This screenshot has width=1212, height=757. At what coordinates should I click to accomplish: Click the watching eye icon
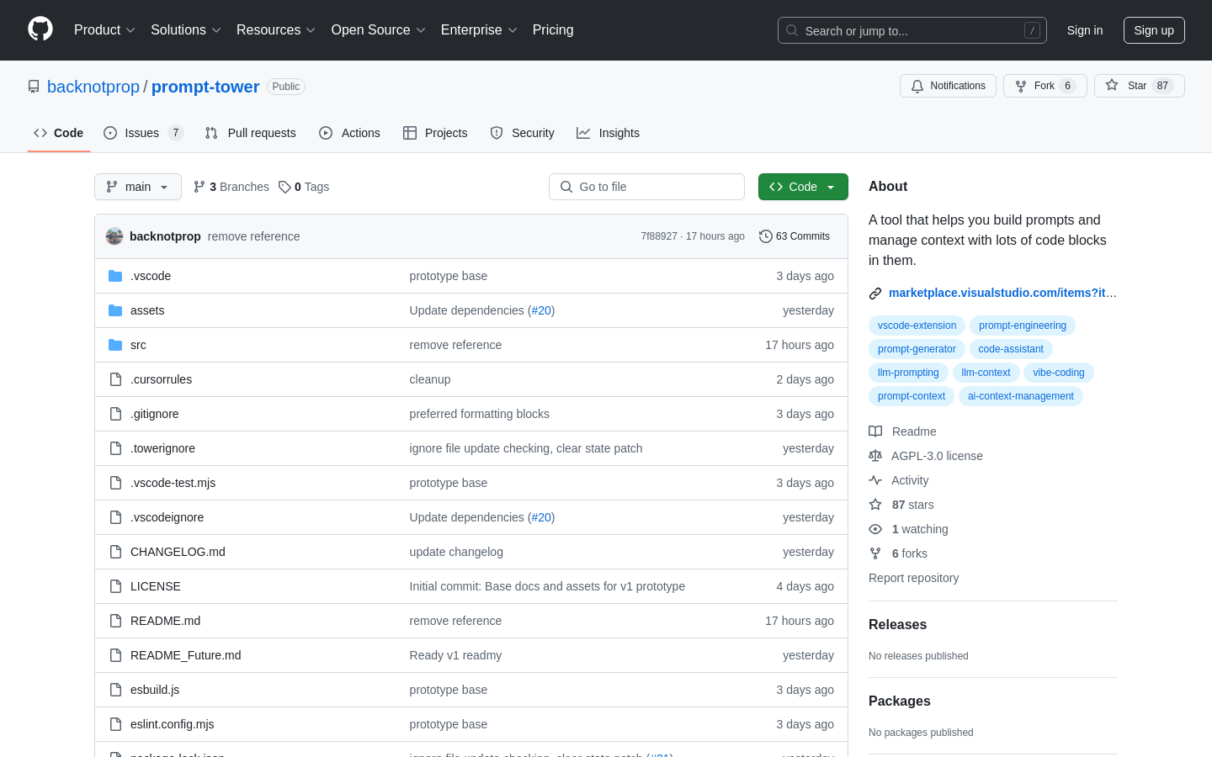(x=875, y=529)
